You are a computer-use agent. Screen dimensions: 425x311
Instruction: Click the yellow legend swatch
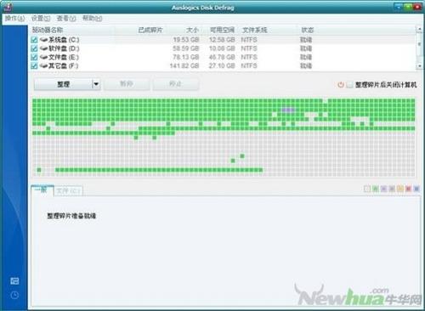coord(399,189)
